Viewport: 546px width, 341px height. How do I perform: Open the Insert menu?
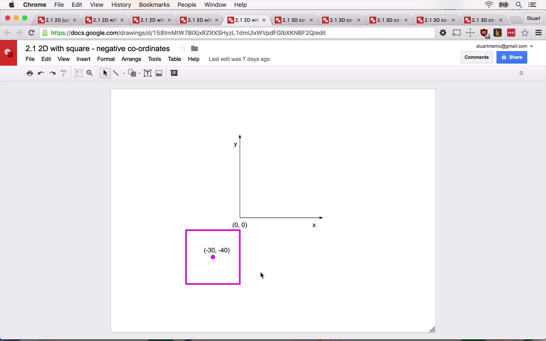[83, 59]
